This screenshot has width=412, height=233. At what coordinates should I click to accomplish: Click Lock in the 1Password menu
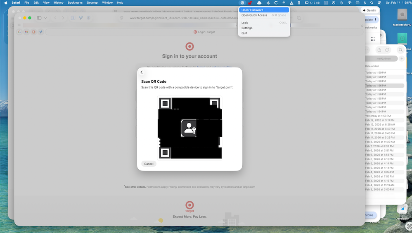point(245,23)
